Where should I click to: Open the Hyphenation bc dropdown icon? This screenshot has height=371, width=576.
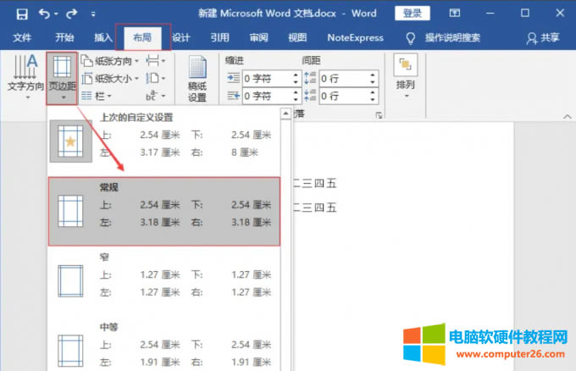click(x=156, y=96)
